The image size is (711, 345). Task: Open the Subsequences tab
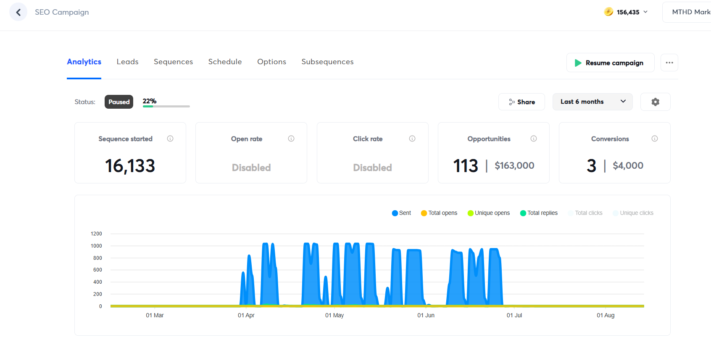327,62
